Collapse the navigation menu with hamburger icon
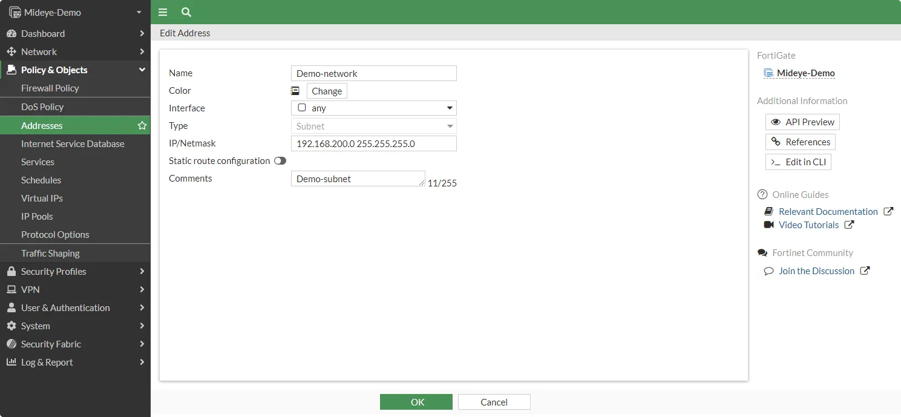The image size is (901, 417). (x=162, y=12)
